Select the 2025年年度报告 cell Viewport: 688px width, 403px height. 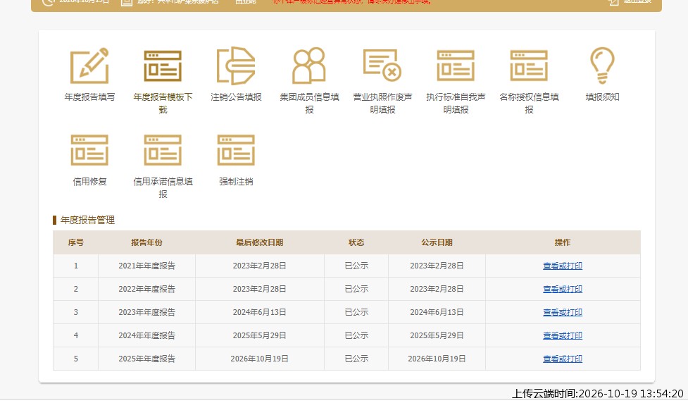(146, 359)
